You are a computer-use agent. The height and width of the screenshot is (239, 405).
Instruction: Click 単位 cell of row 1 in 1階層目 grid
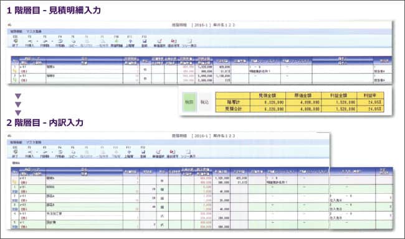coord(145,69)
